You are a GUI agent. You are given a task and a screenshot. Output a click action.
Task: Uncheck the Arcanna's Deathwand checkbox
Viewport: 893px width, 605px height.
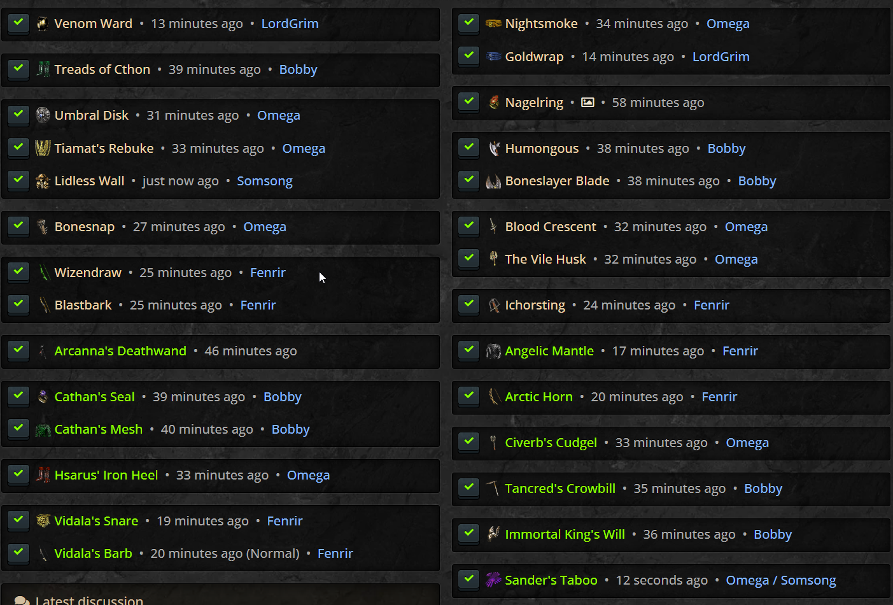point(18,350)
